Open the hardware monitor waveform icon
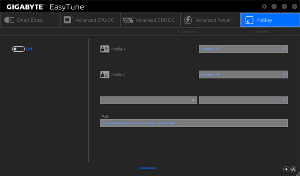 293,169
